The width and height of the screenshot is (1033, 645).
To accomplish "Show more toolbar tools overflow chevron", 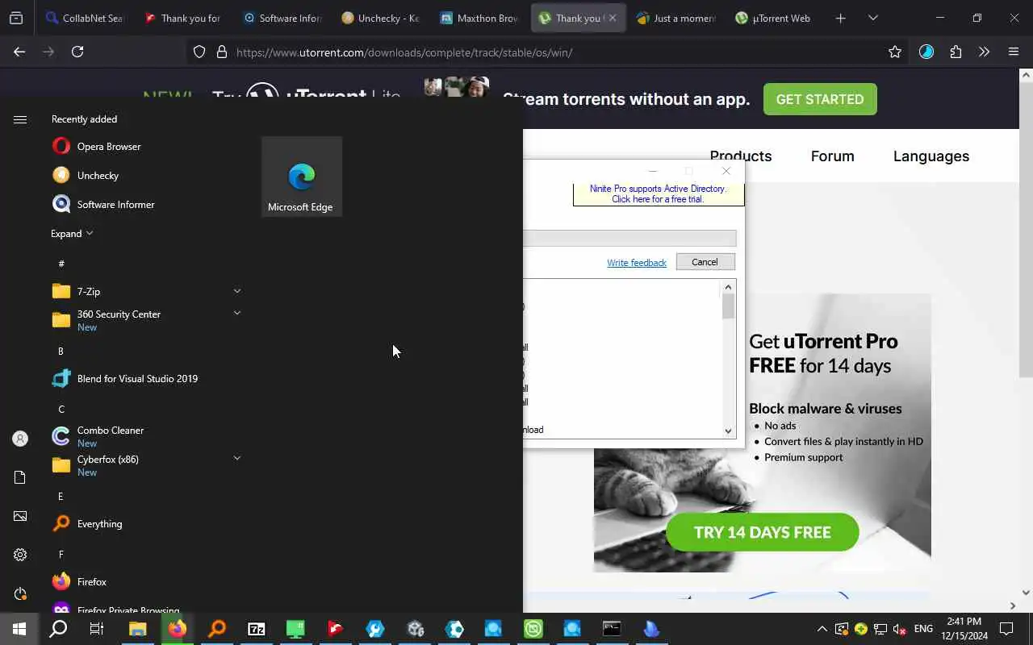I will 984,52.
